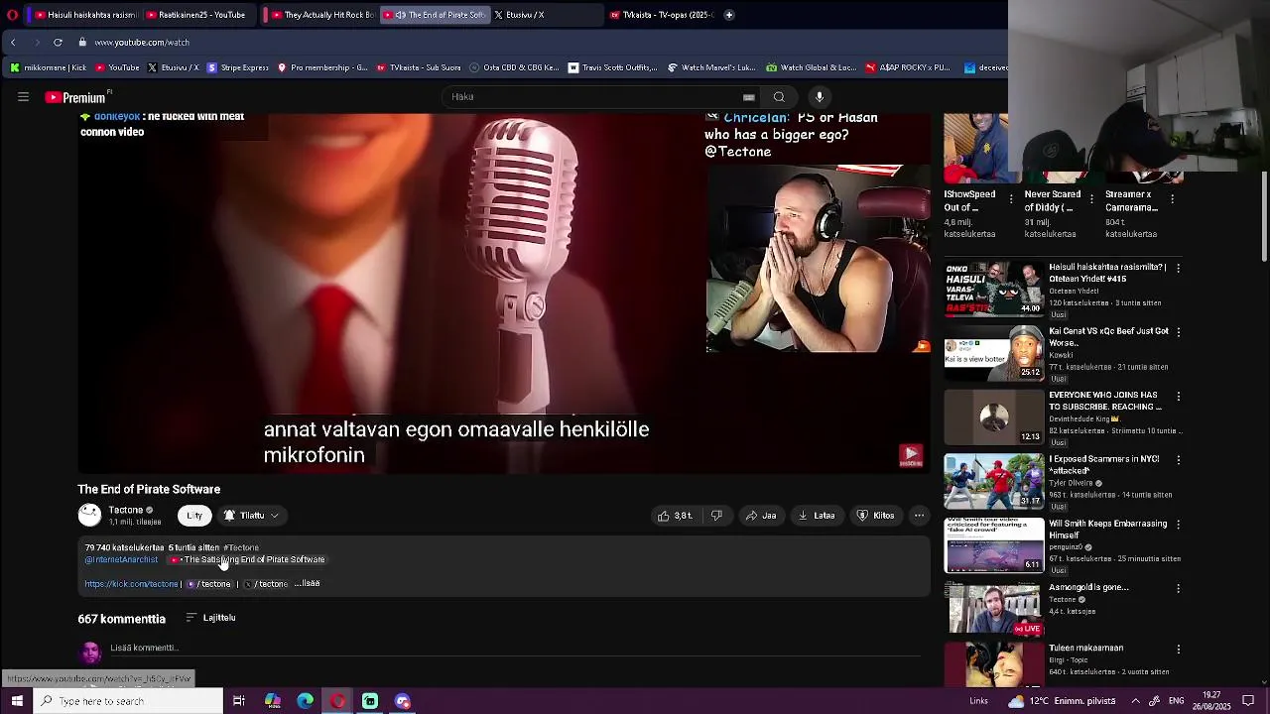Open Watch Marvel's Luk... bookmark
Viewport: 1270px width, 714px height.
click(711, 67)
